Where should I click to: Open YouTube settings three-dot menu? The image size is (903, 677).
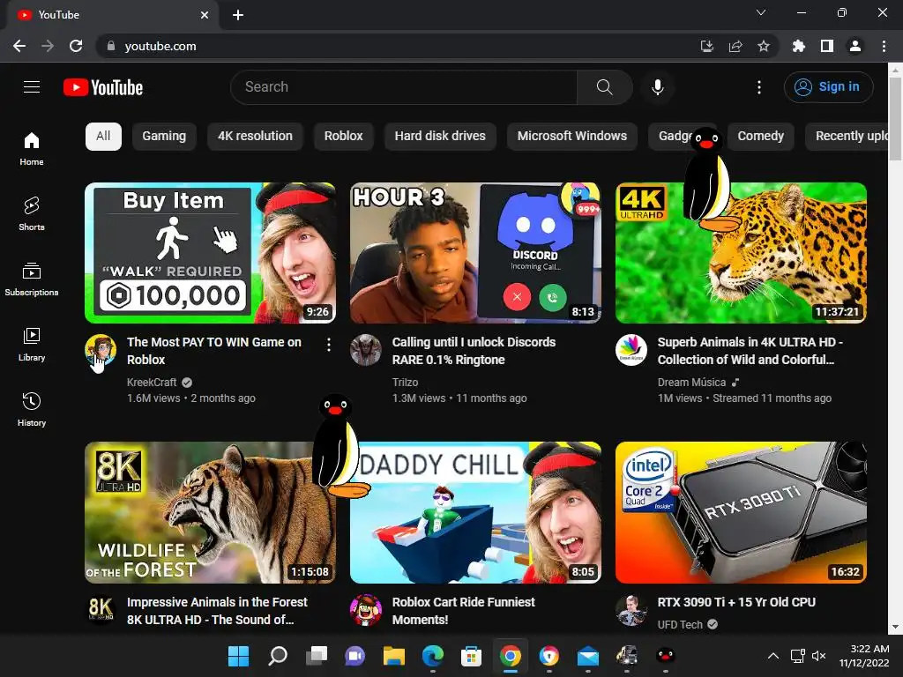click(759, 87)
